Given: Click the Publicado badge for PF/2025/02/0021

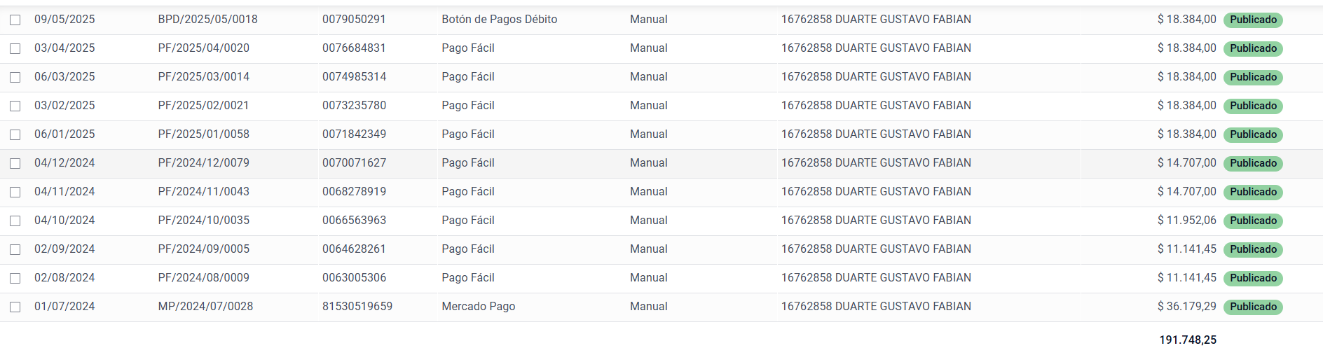Looking at the screenshot, I should 1252,106.
